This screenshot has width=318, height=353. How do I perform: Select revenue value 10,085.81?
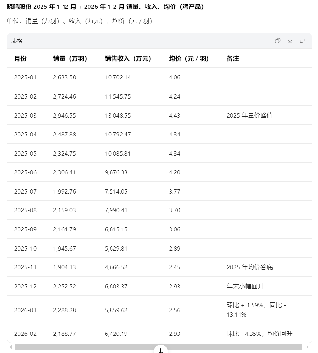click(118, 154)
